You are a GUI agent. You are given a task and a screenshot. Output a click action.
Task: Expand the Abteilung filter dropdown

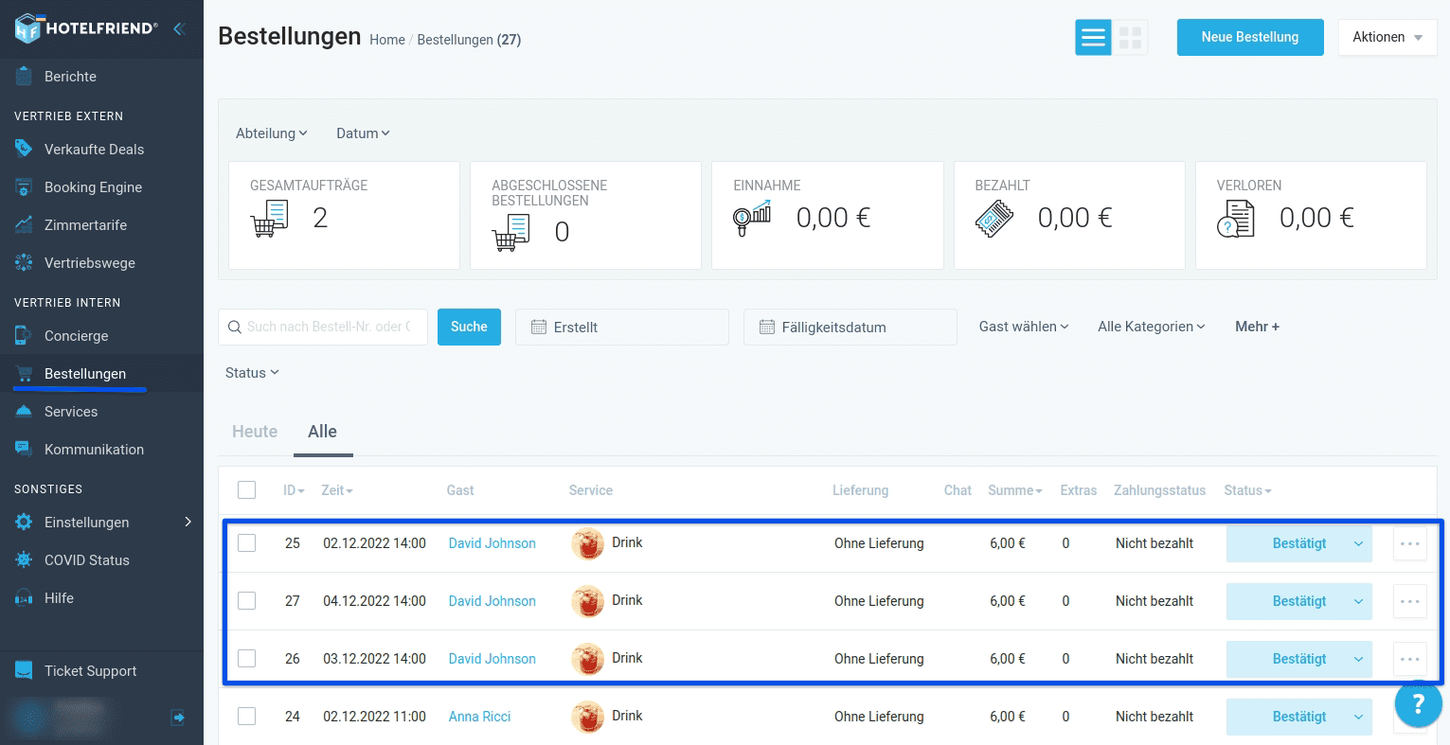[271, 133]
